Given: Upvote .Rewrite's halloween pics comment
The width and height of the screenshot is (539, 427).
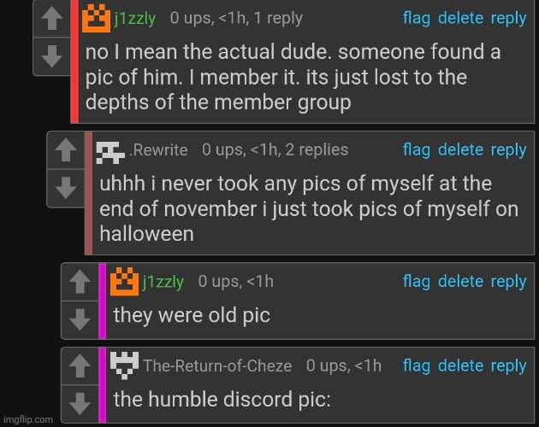Looking at the screenshot, I should pos(66,150).
